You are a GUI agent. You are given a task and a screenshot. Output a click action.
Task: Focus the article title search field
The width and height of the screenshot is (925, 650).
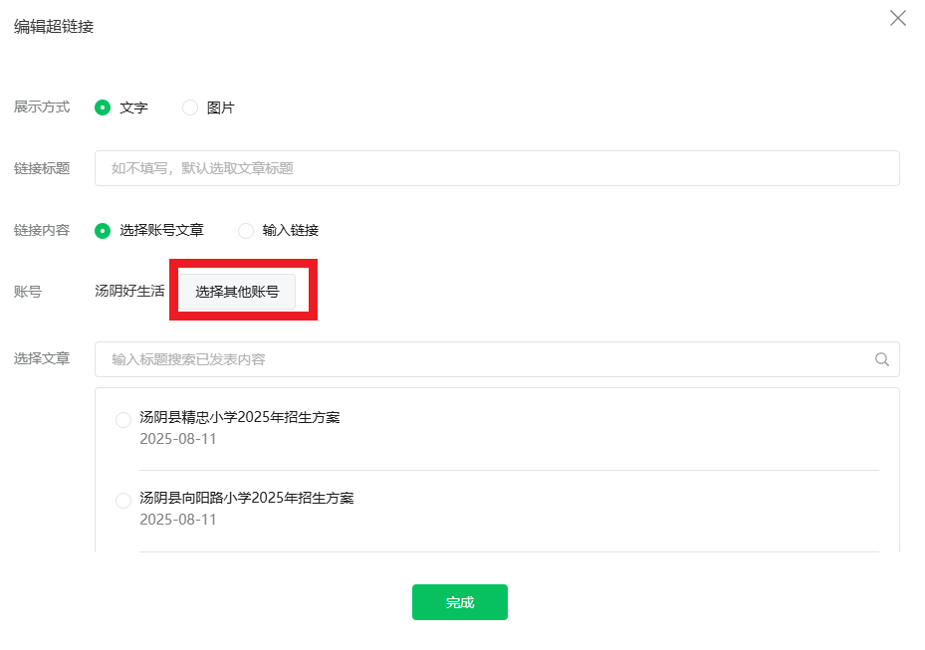[x=497, y=359]
